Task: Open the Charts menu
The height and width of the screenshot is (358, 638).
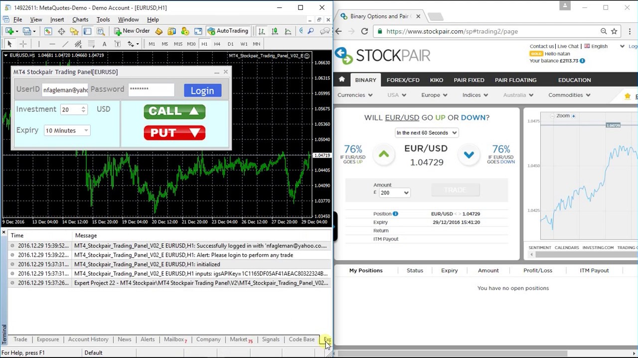Action: [80, 19]
